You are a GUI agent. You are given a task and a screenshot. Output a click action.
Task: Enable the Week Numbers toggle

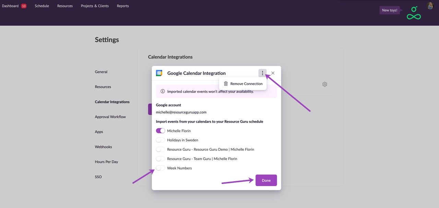click(161, 168)
